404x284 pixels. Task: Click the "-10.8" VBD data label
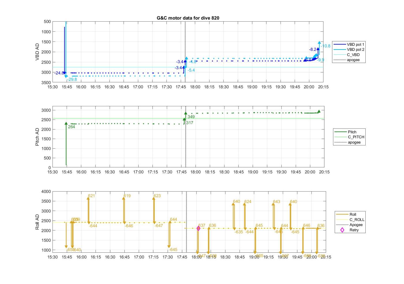coord(326,46)
